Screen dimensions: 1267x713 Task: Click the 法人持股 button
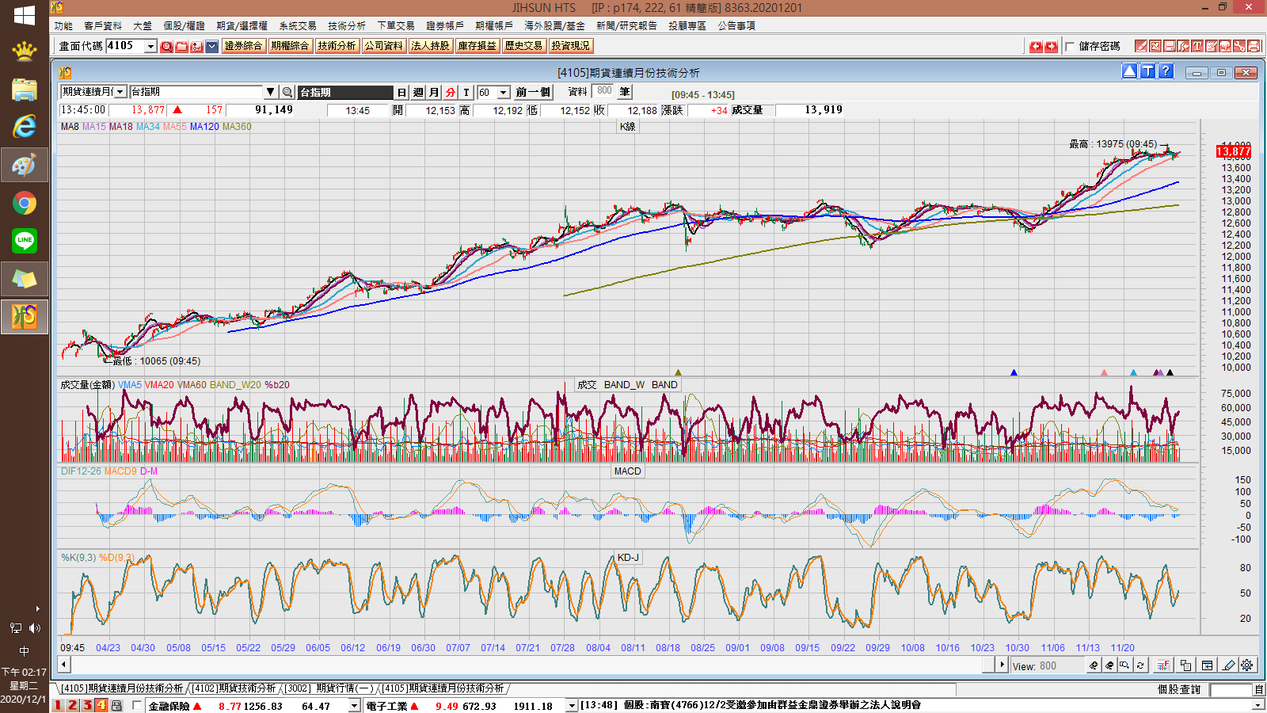(430, 46)
